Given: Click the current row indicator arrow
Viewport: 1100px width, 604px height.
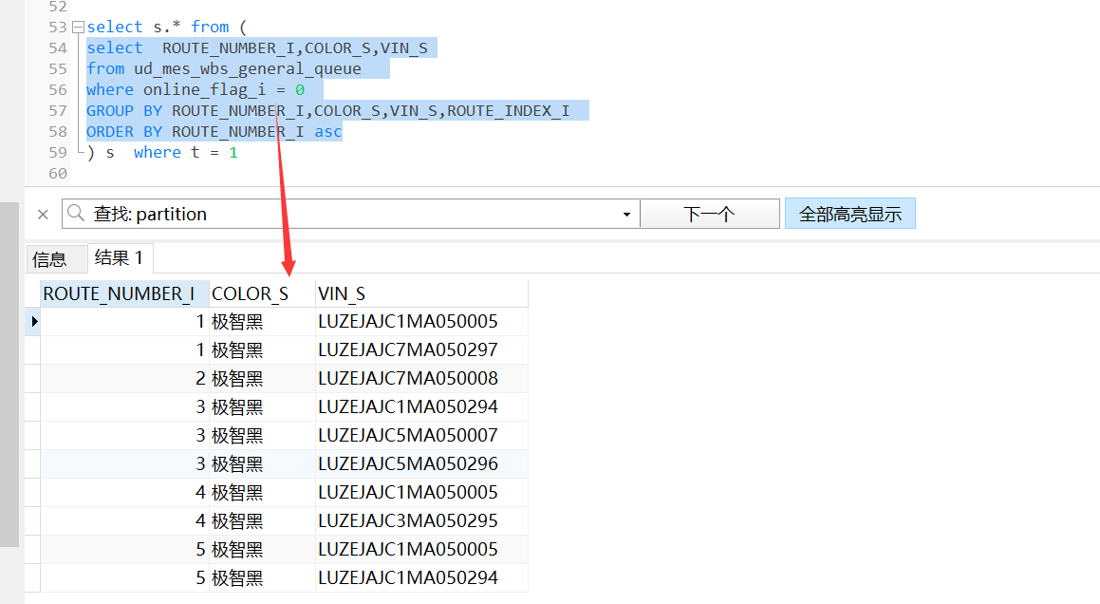Looking at the screenshot, I should click(x=31, y=321).
